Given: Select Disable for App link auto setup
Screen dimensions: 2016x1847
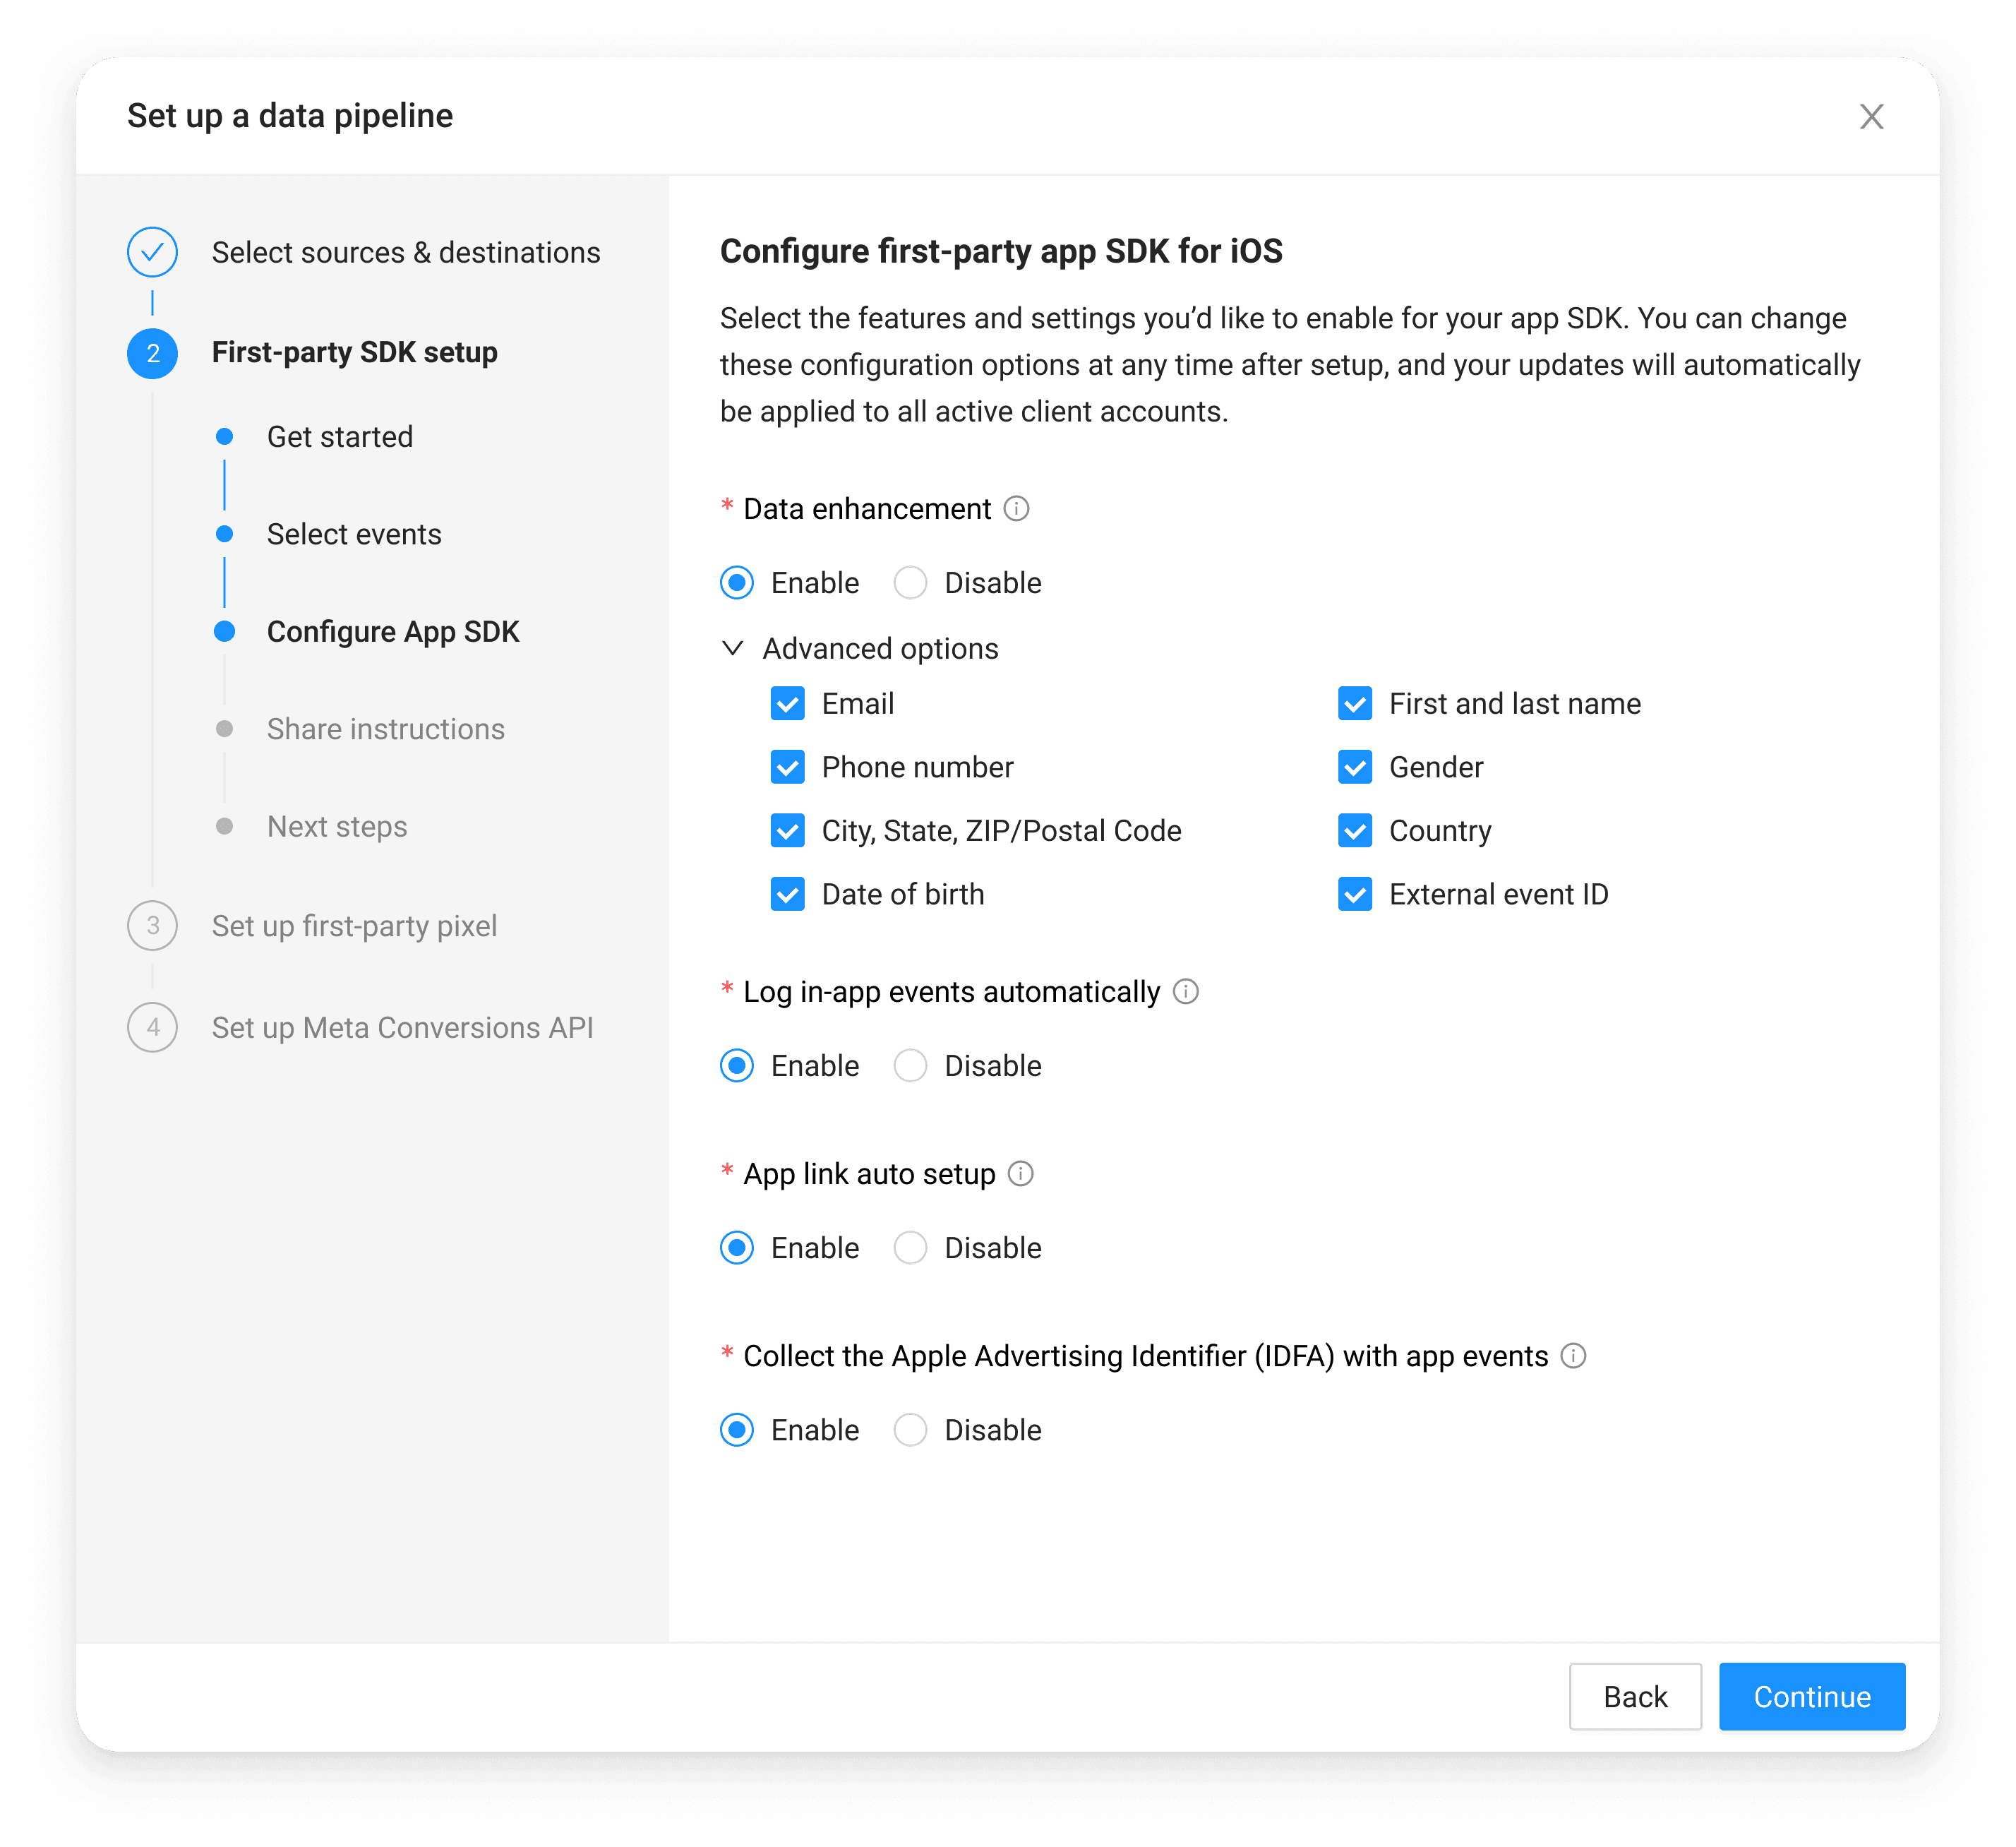Looking at the screenshot, I should [910, 1248].
